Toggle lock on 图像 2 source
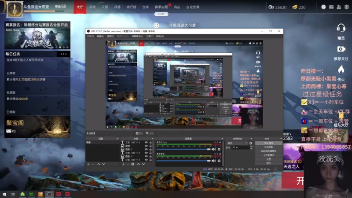 coord(150,149)
